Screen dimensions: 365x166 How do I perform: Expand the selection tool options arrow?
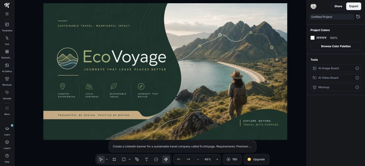(107, 159)
